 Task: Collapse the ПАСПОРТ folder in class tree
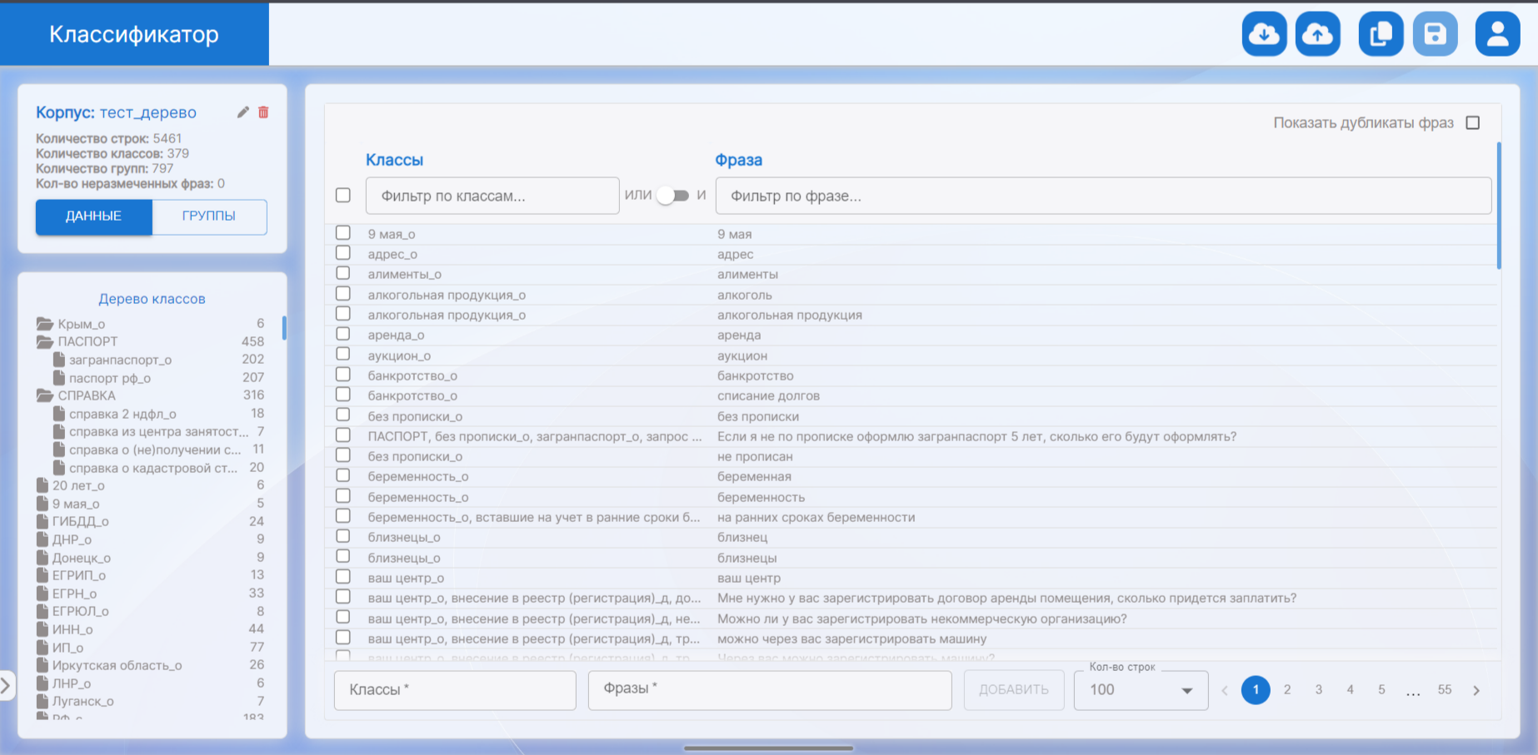(45, 341)
